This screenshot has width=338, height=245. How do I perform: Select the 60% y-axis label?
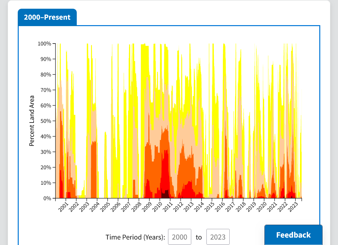[46, 106]
